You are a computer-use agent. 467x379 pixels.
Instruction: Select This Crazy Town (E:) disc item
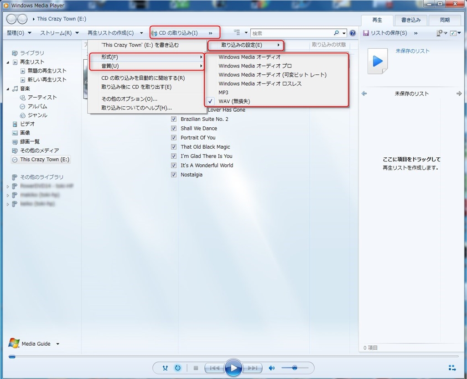pyautogui.click(x=41, y=160)
